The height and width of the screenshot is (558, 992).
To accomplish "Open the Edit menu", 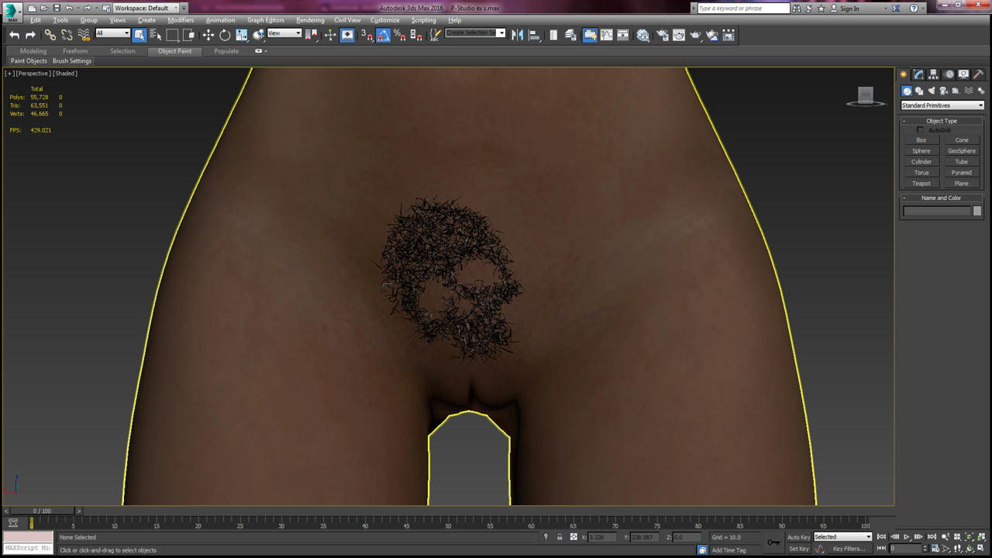I will (36, 20).
